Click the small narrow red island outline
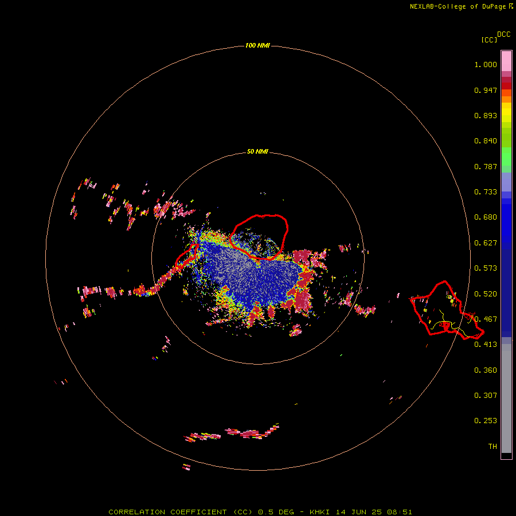 pos(187,255)
